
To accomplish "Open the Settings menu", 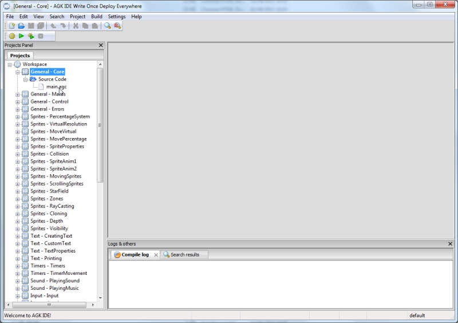I will click(117, 17).
